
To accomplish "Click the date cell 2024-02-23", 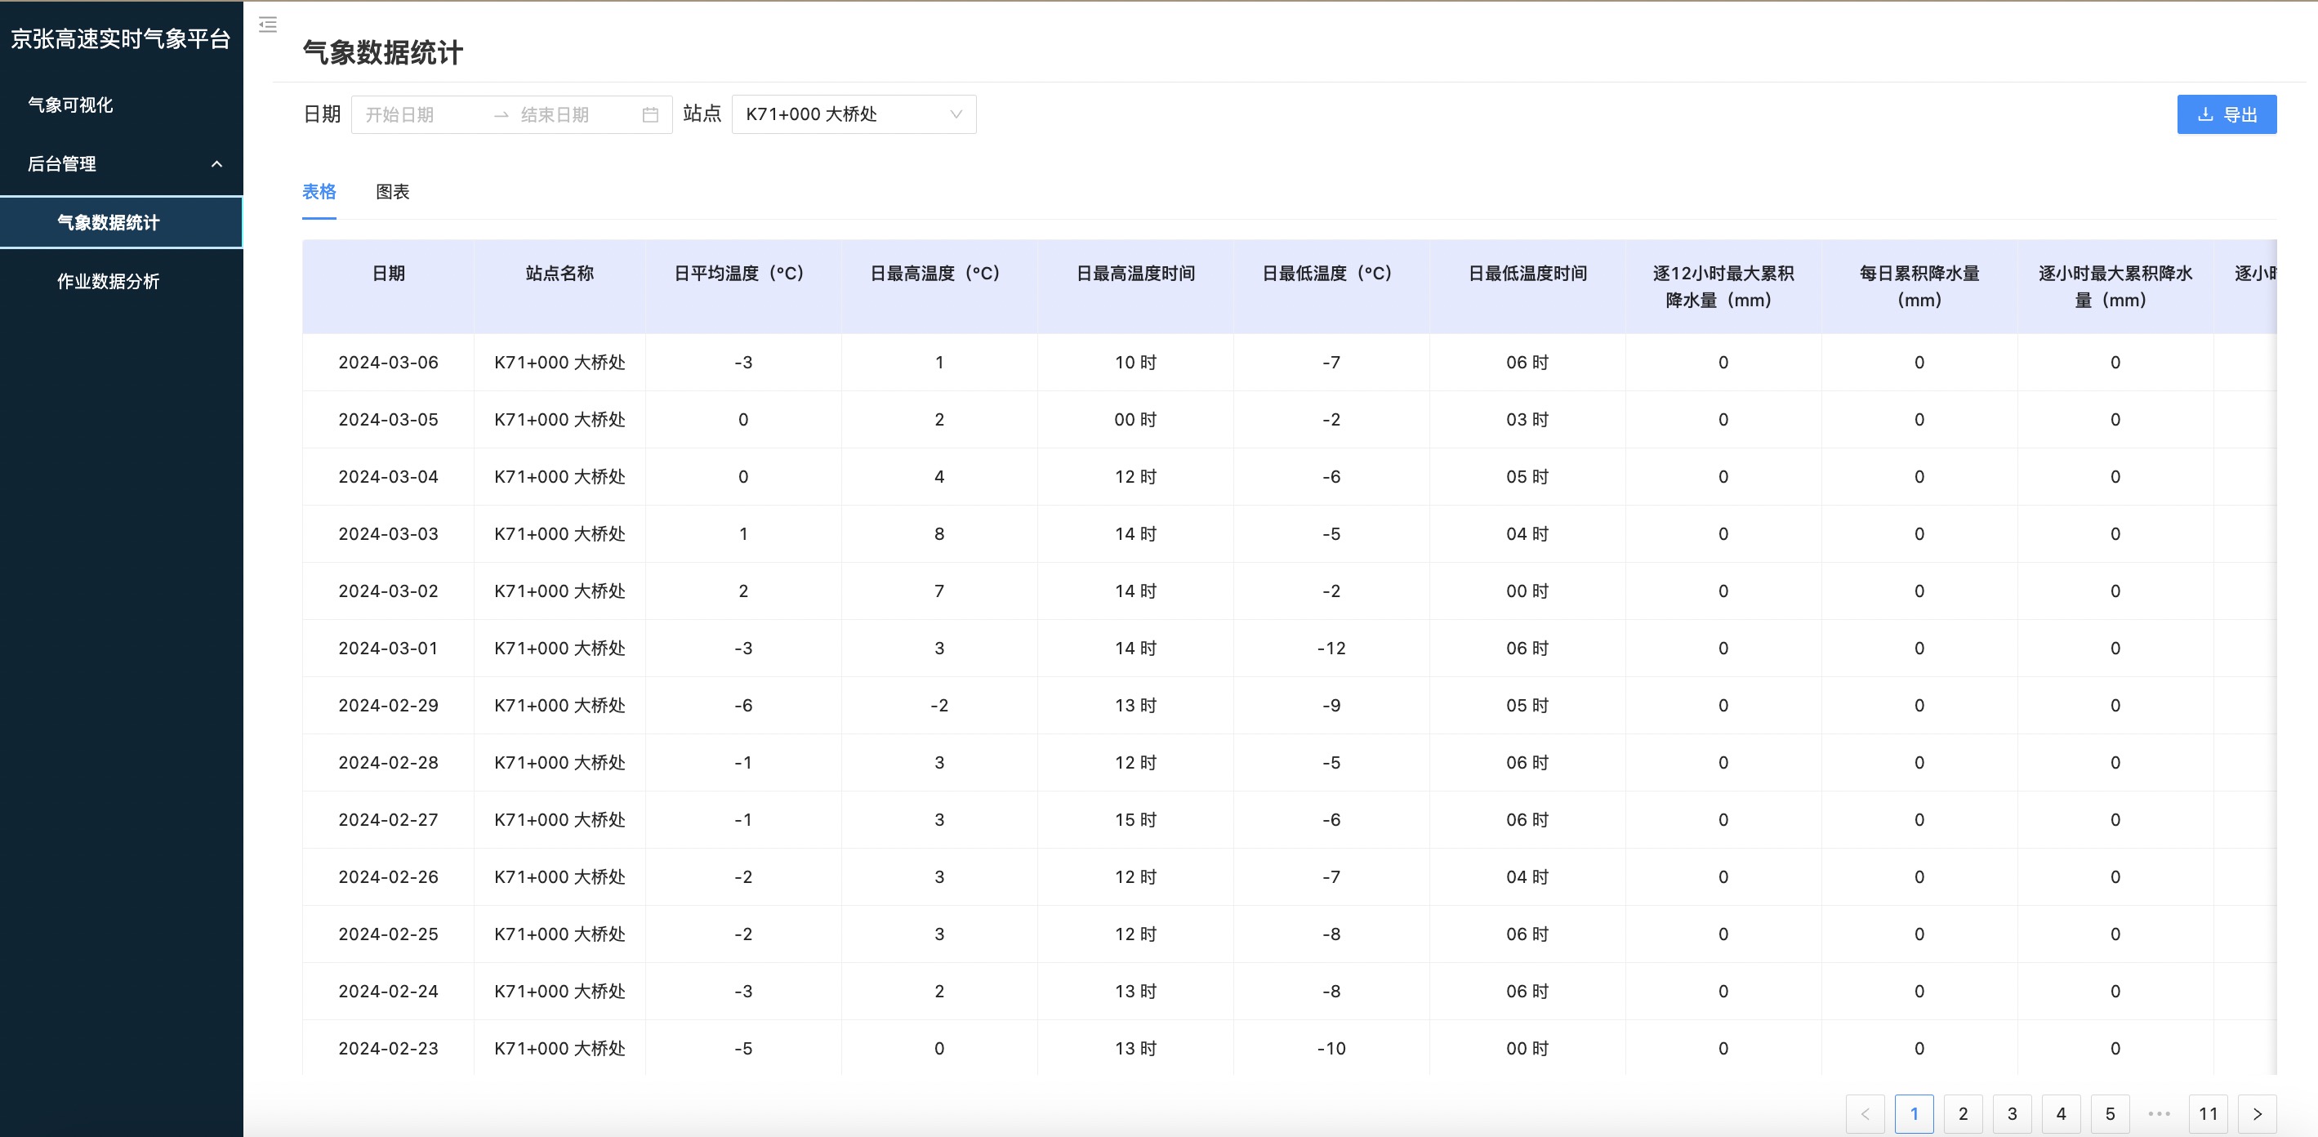I will (388, 1048).
